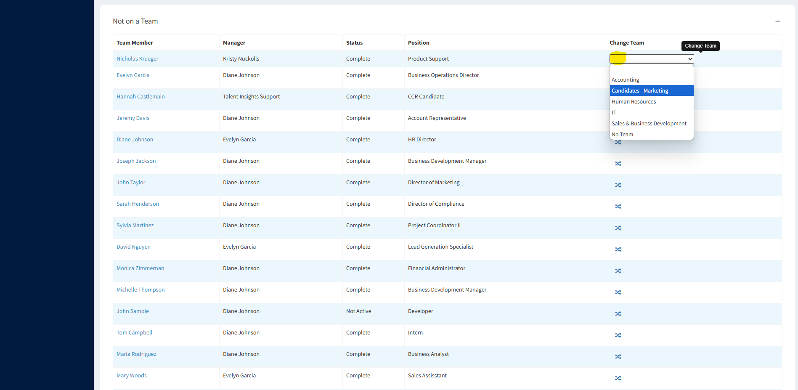Click change team icon for Sarah Henderson
798x390 pixels.
pyautogui.click(x=618, y=207)
